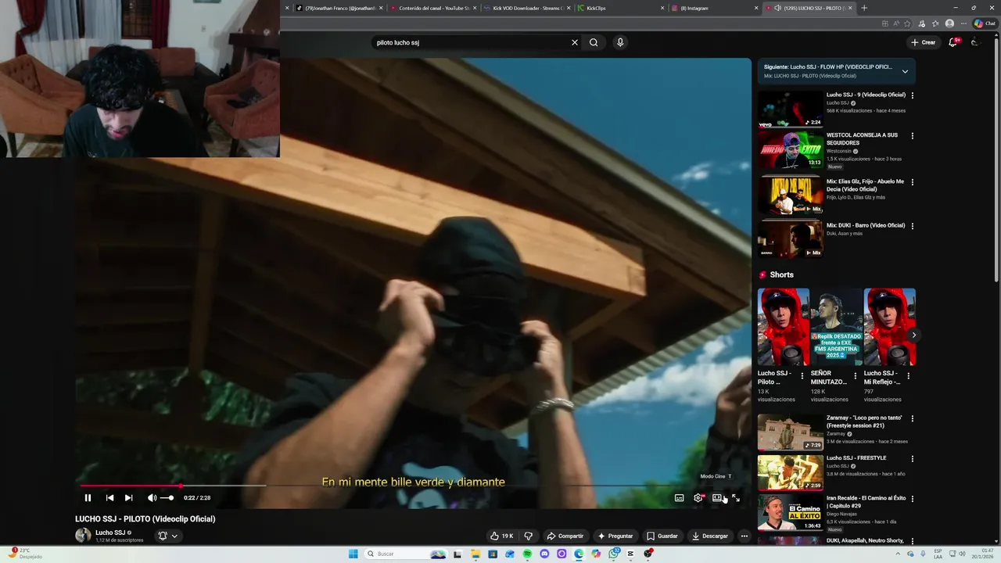The height and width of the screenshot is (563, 1001).
Task: Open Edge settings and more (…) menu
Action: 963,23
